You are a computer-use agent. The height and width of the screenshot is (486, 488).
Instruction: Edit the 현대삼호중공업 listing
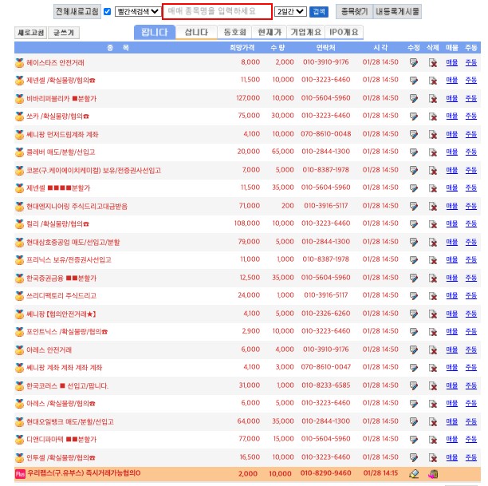(414, 242)
